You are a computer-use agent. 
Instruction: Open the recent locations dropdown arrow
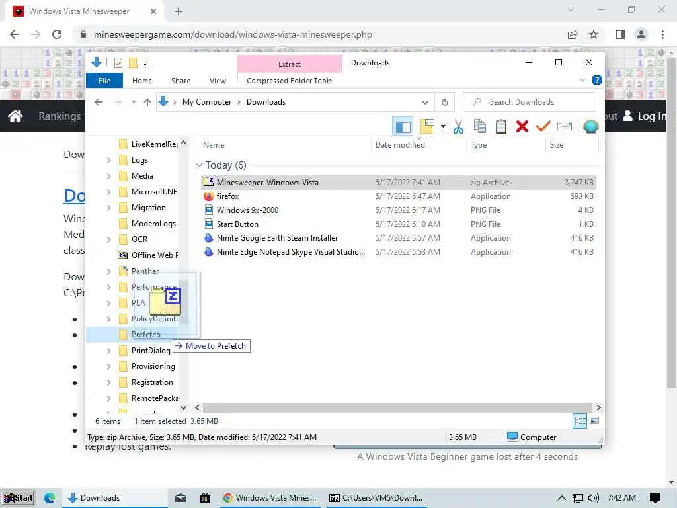pos(134,102)
